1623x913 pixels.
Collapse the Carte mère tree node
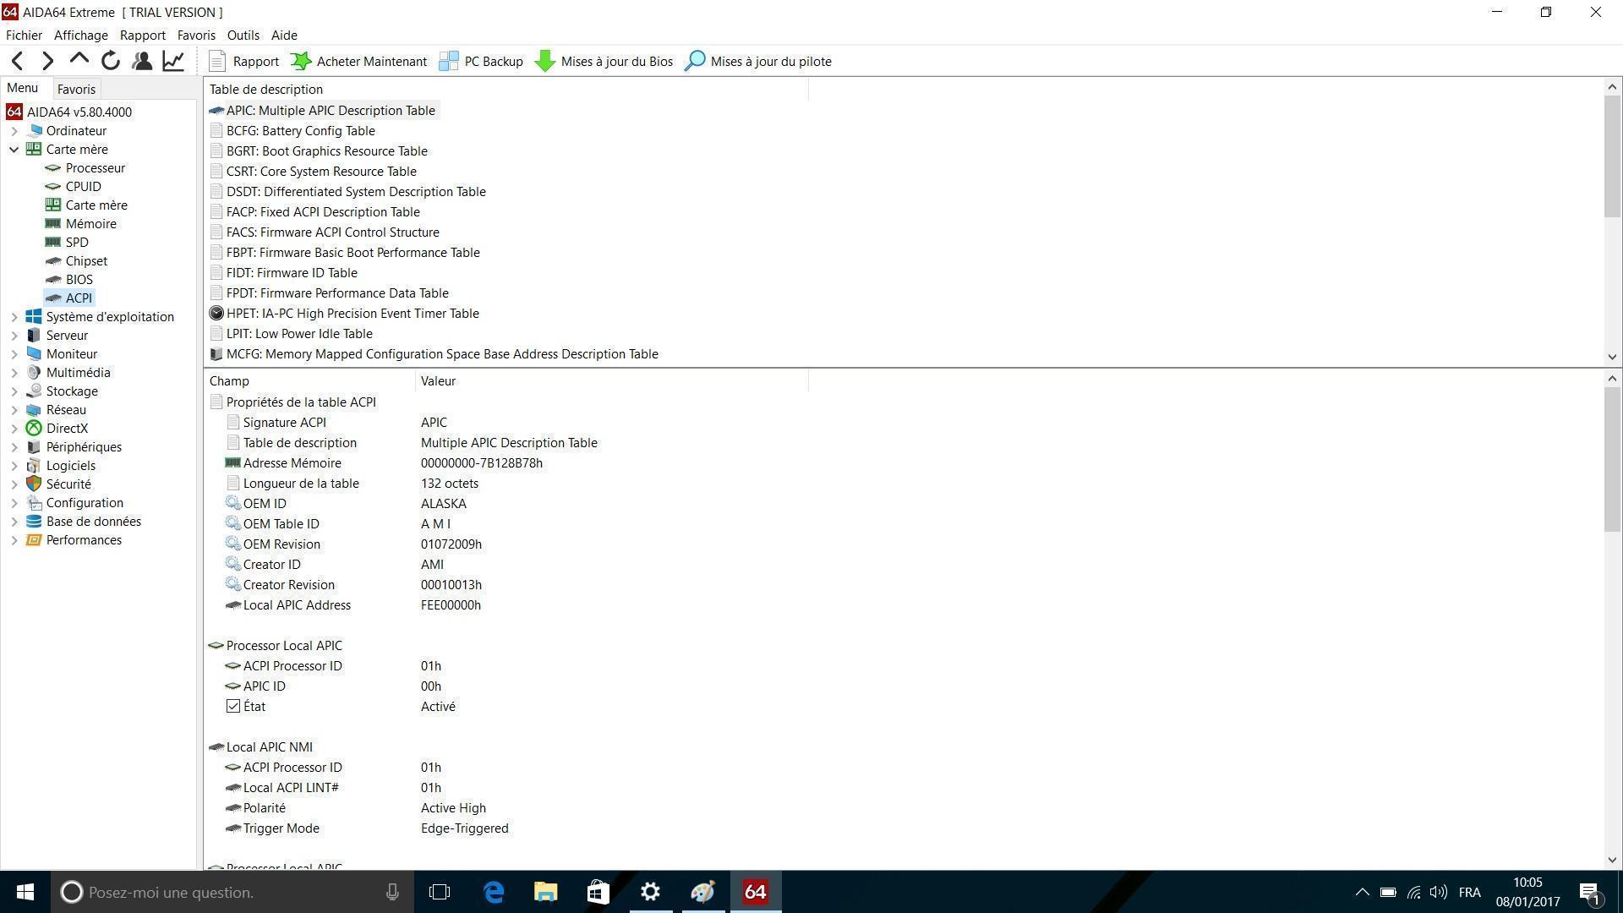point(14,150)
